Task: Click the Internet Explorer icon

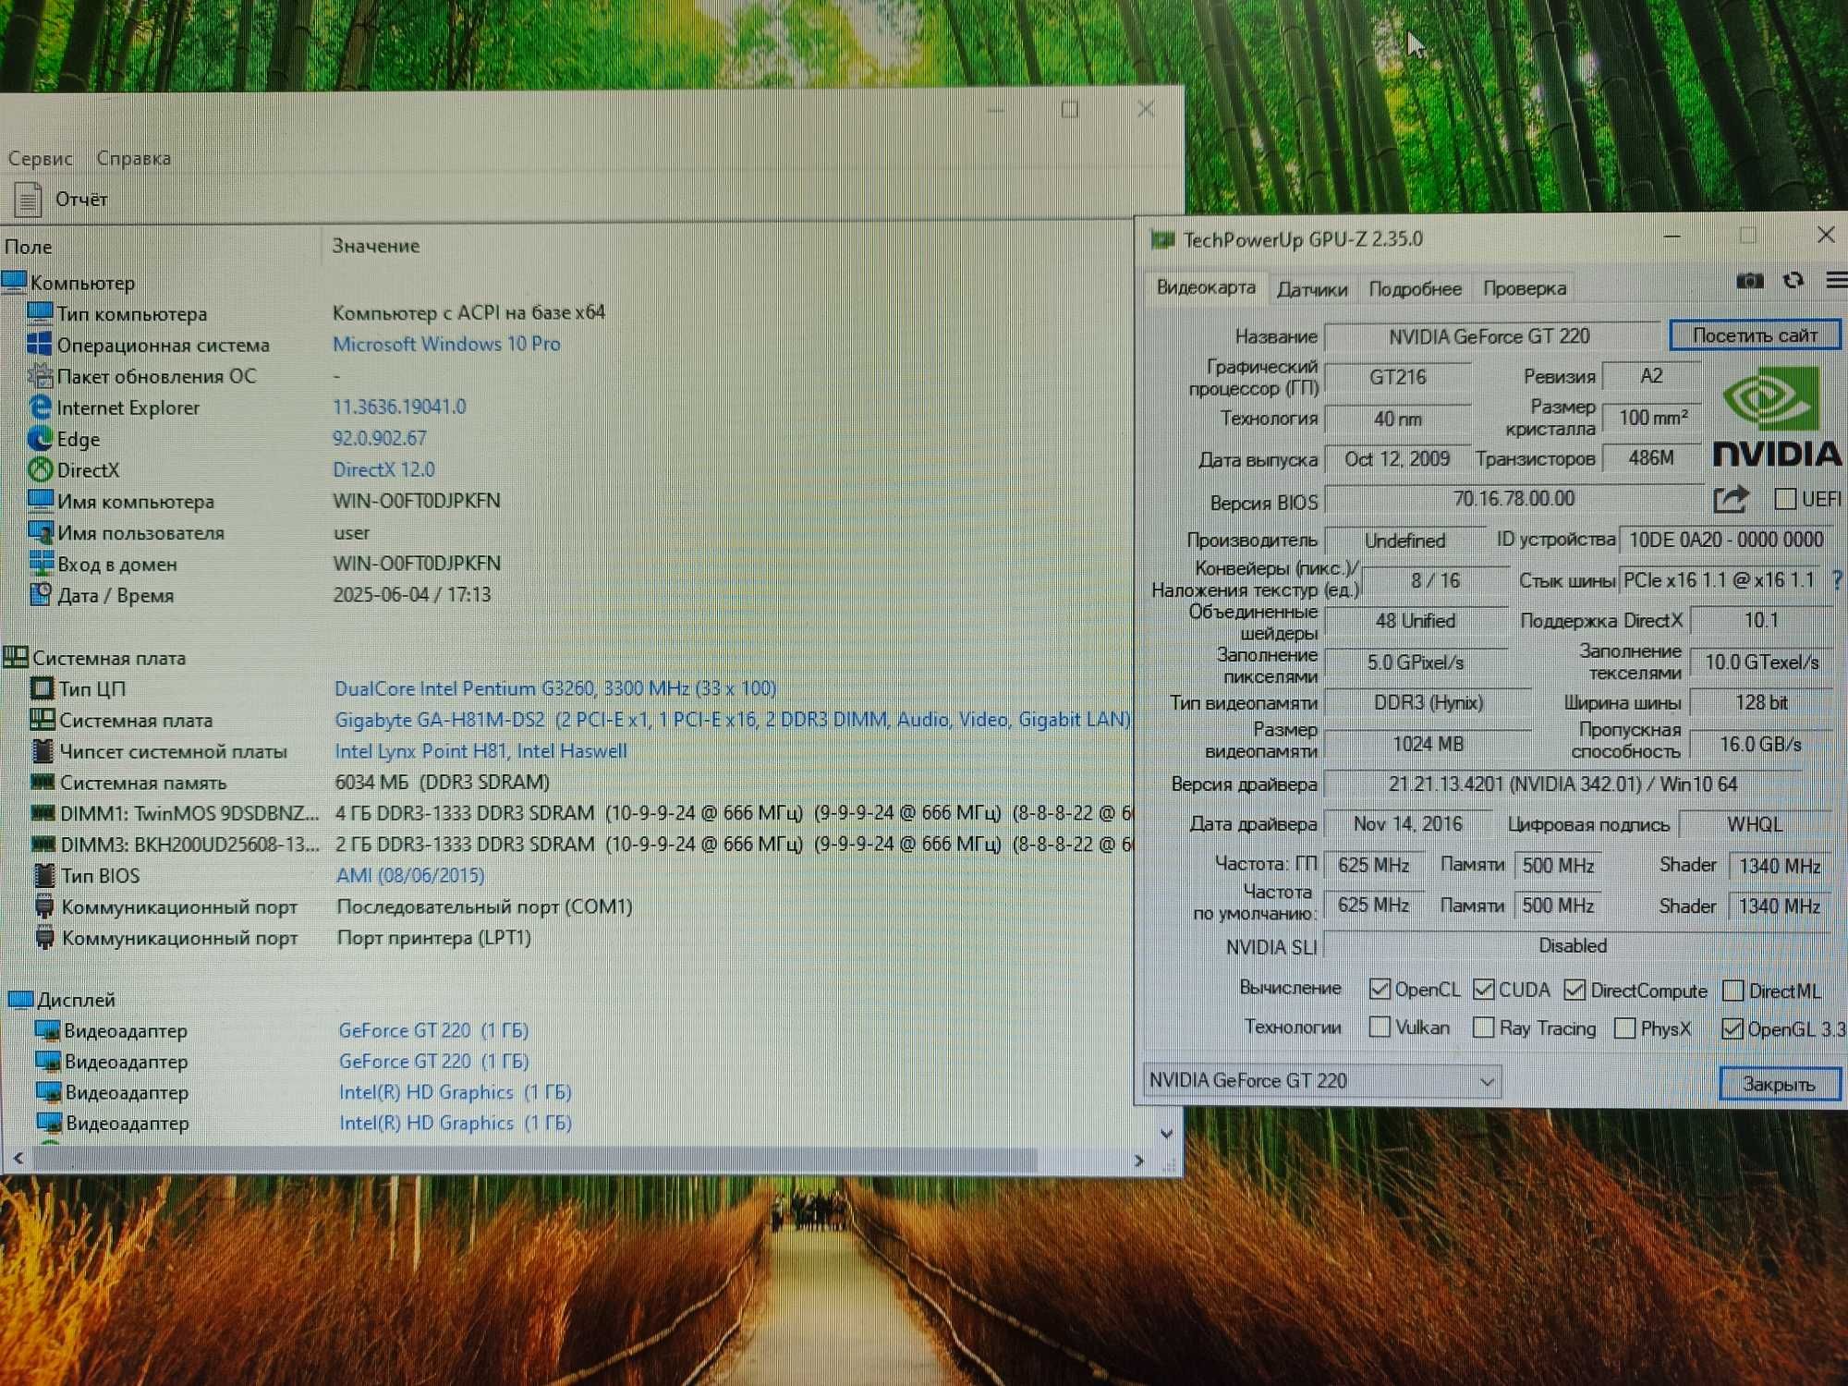Action: tap(40, 407)
